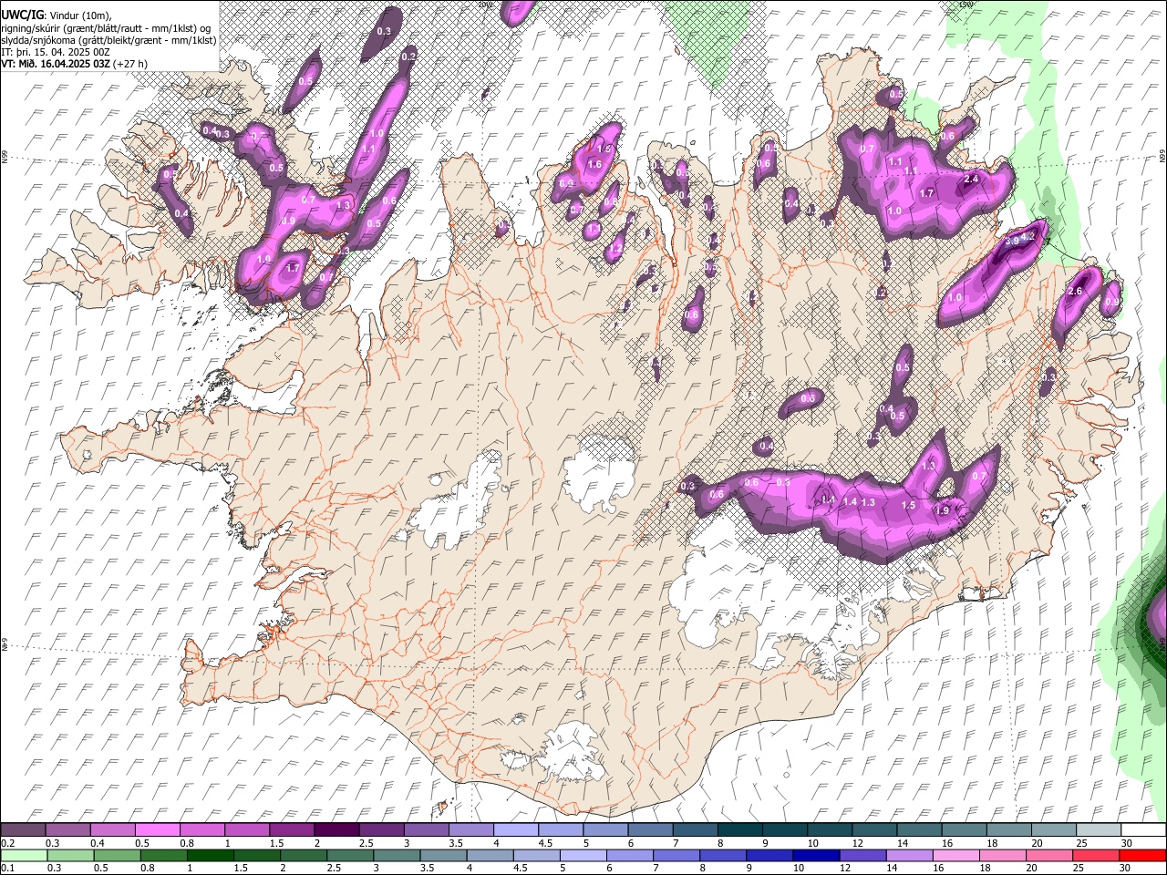Image resolution: width=1167 pixels, height=875 pixels.
Task: Pick the red swatch between 25 and 30, lower scale
Action: click(x=1096, y=855)
